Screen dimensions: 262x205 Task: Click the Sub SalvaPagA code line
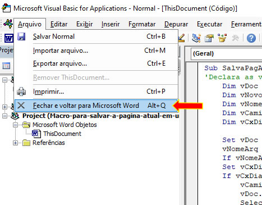tap(233, 68)
